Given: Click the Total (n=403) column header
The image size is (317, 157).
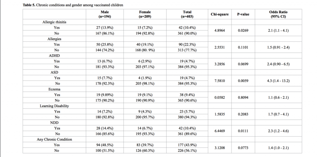Looking at the screenshot, I should (x=187, y=14).
